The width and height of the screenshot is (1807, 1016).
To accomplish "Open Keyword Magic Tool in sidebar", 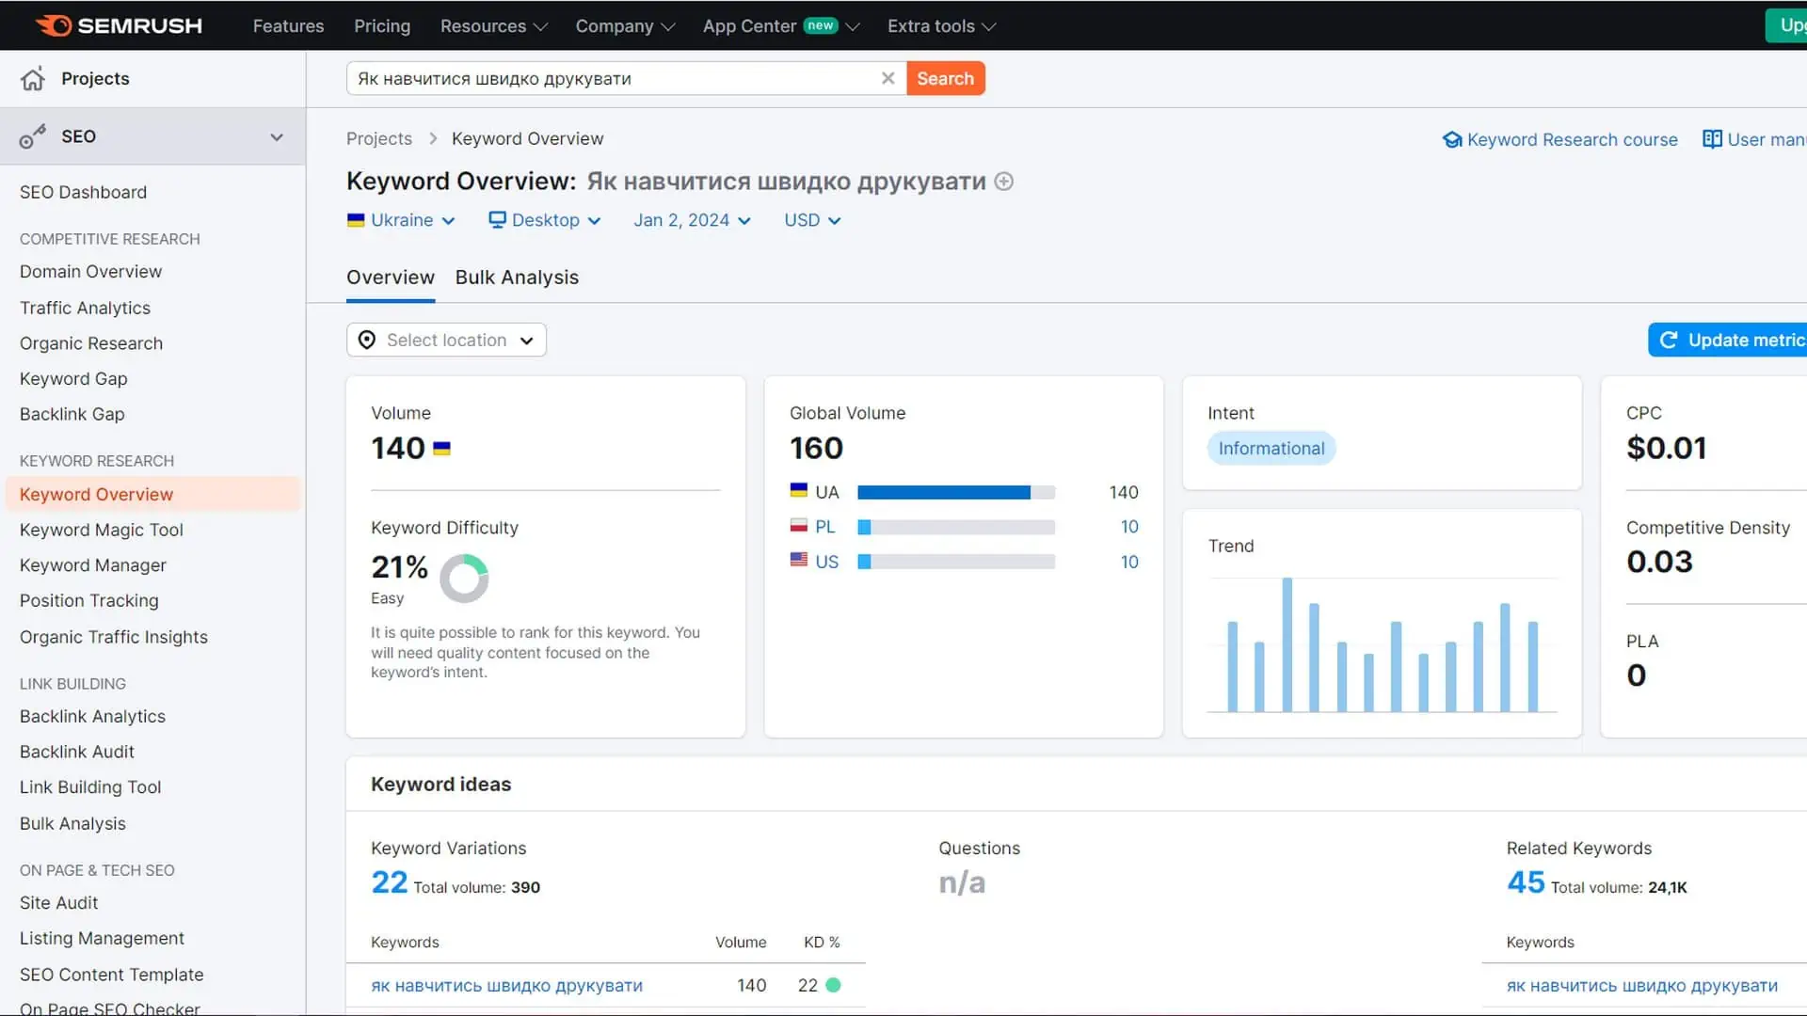I will (102, 530).
